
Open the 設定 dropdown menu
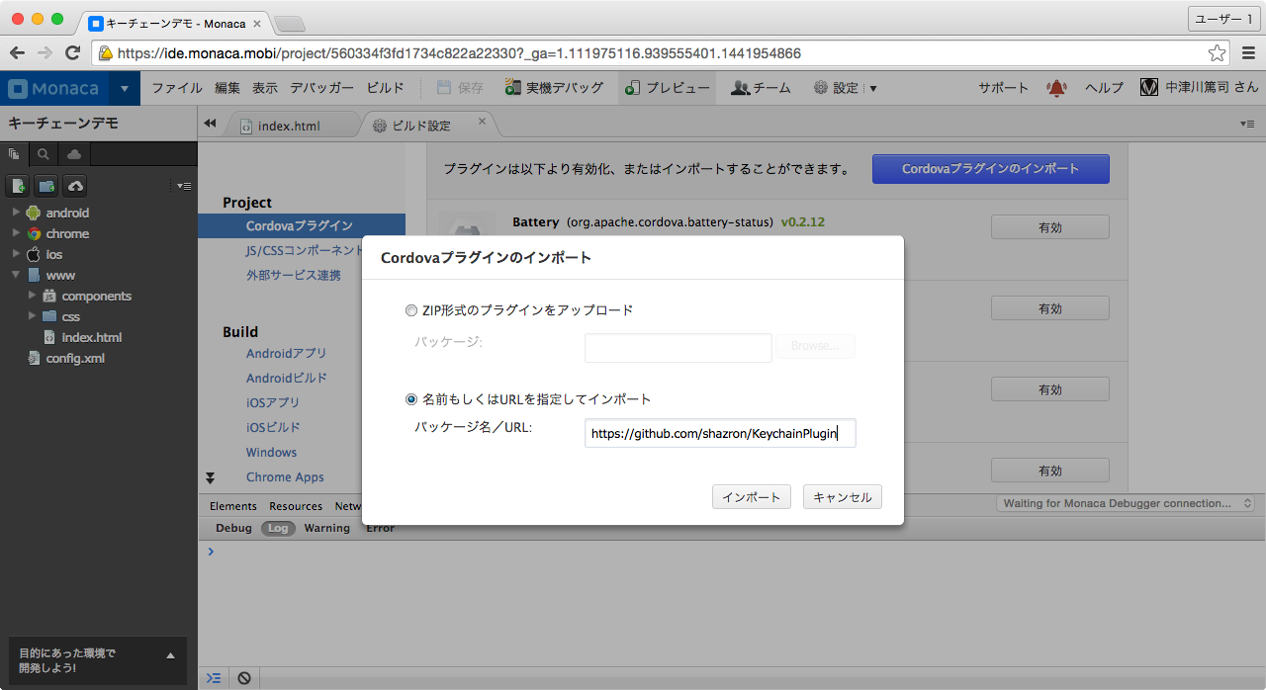coord(845,88)
